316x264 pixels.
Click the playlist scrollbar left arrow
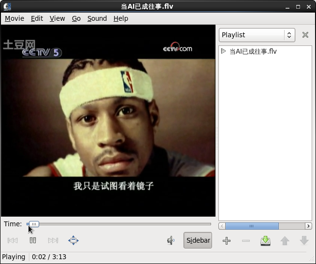coord(222,226)
